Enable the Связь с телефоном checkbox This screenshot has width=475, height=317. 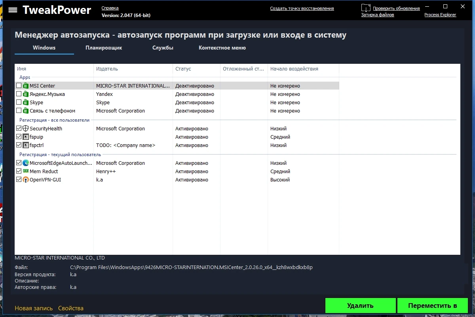click(19, 111)
